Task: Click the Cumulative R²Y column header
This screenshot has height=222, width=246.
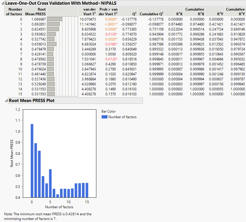Action: [235, 12]
